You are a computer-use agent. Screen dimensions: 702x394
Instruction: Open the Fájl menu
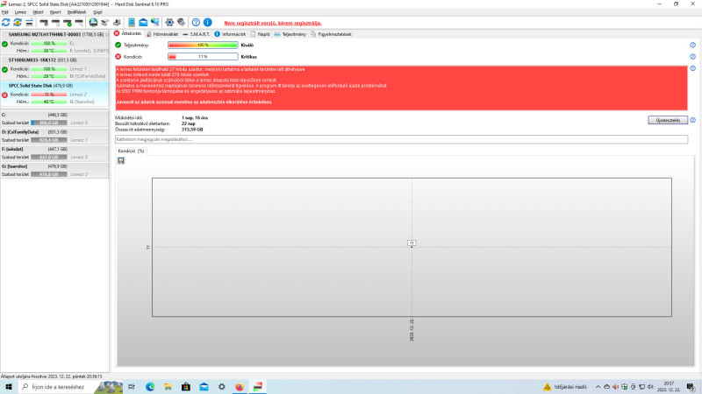[5, 12]
